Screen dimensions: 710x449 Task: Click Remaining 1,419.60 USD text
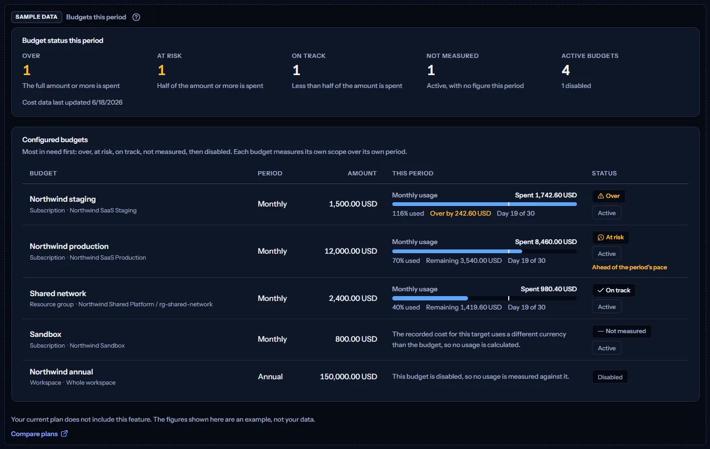[464, 307]
